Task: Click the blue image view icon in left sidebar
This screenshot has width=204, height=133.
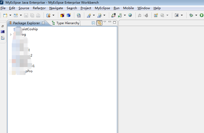Action: click(3, 32)
